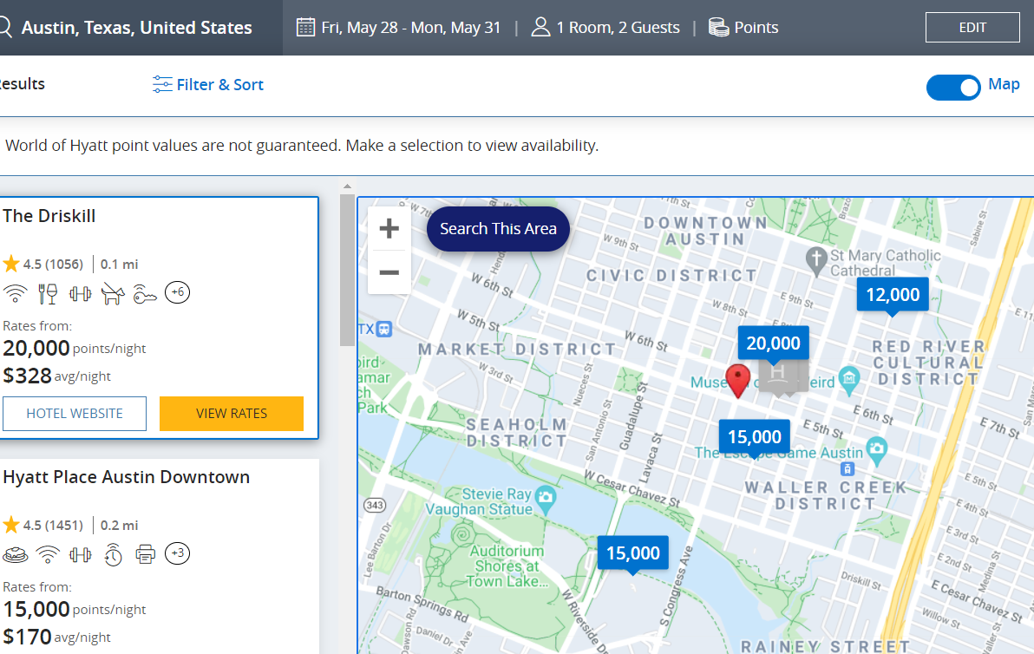
Task: Click The Driskill digital key icon
Action: click(144, 294)
